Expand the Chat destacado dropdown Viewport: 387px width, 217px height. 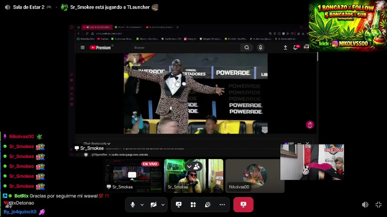97,144
